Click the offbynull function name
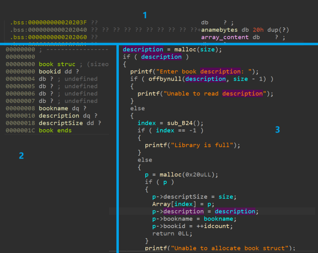This screenshot has height=253, width=318. click(x=165, y=79)
